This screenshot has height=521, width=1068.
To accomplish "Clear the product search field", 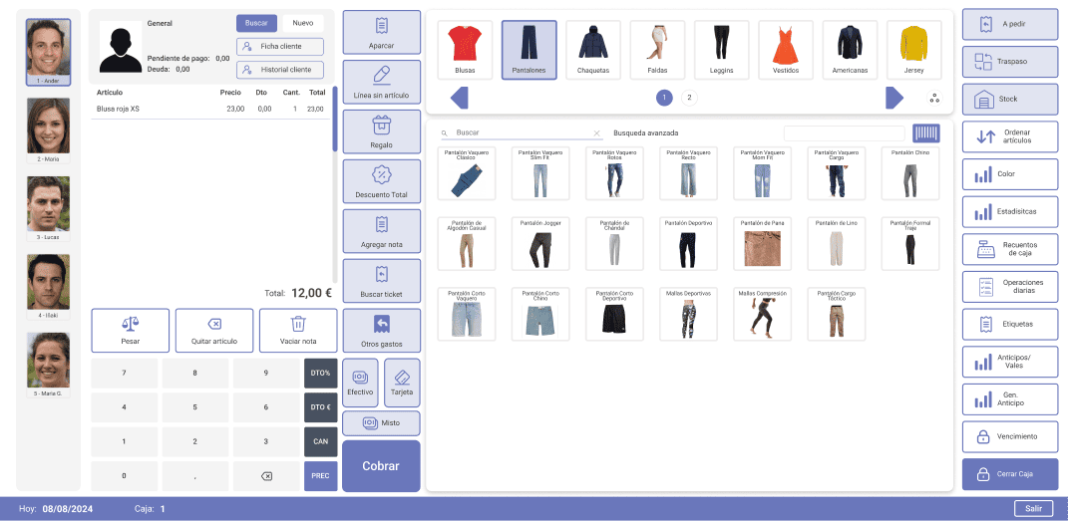I will (596, 133).
